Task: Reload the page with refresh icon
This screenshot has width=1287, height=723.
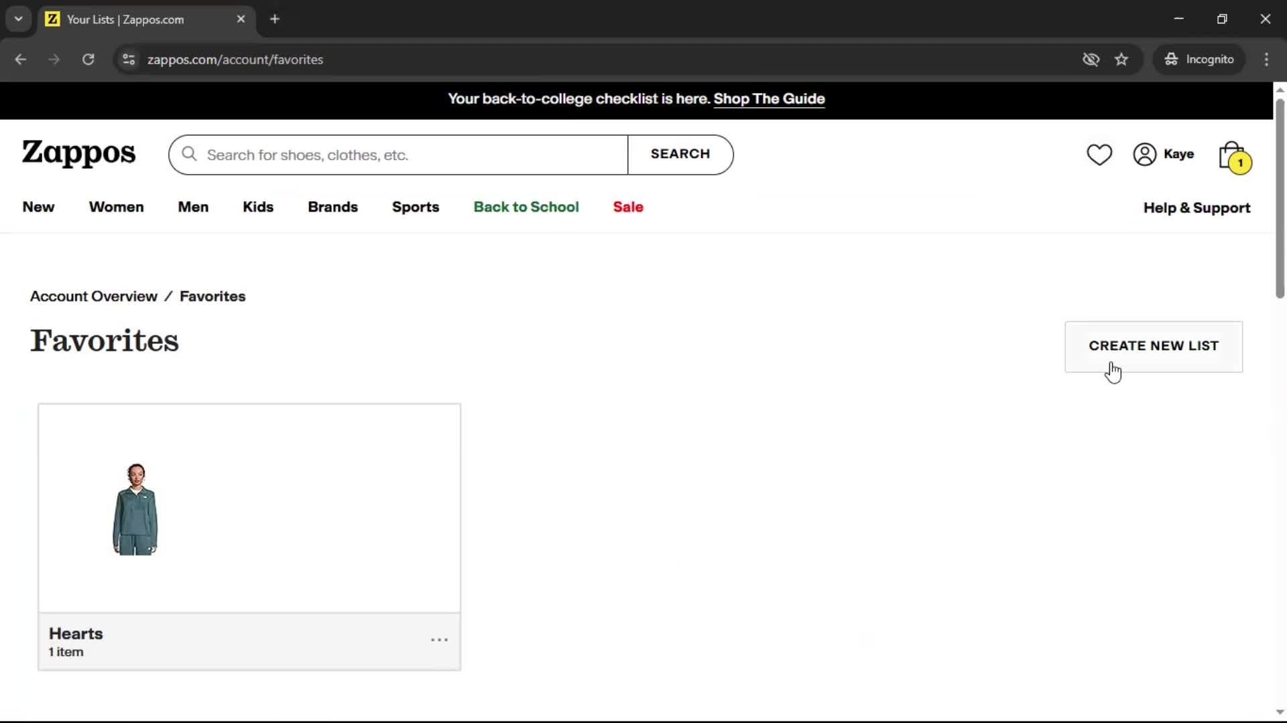Action: click(x=88, y=60)
